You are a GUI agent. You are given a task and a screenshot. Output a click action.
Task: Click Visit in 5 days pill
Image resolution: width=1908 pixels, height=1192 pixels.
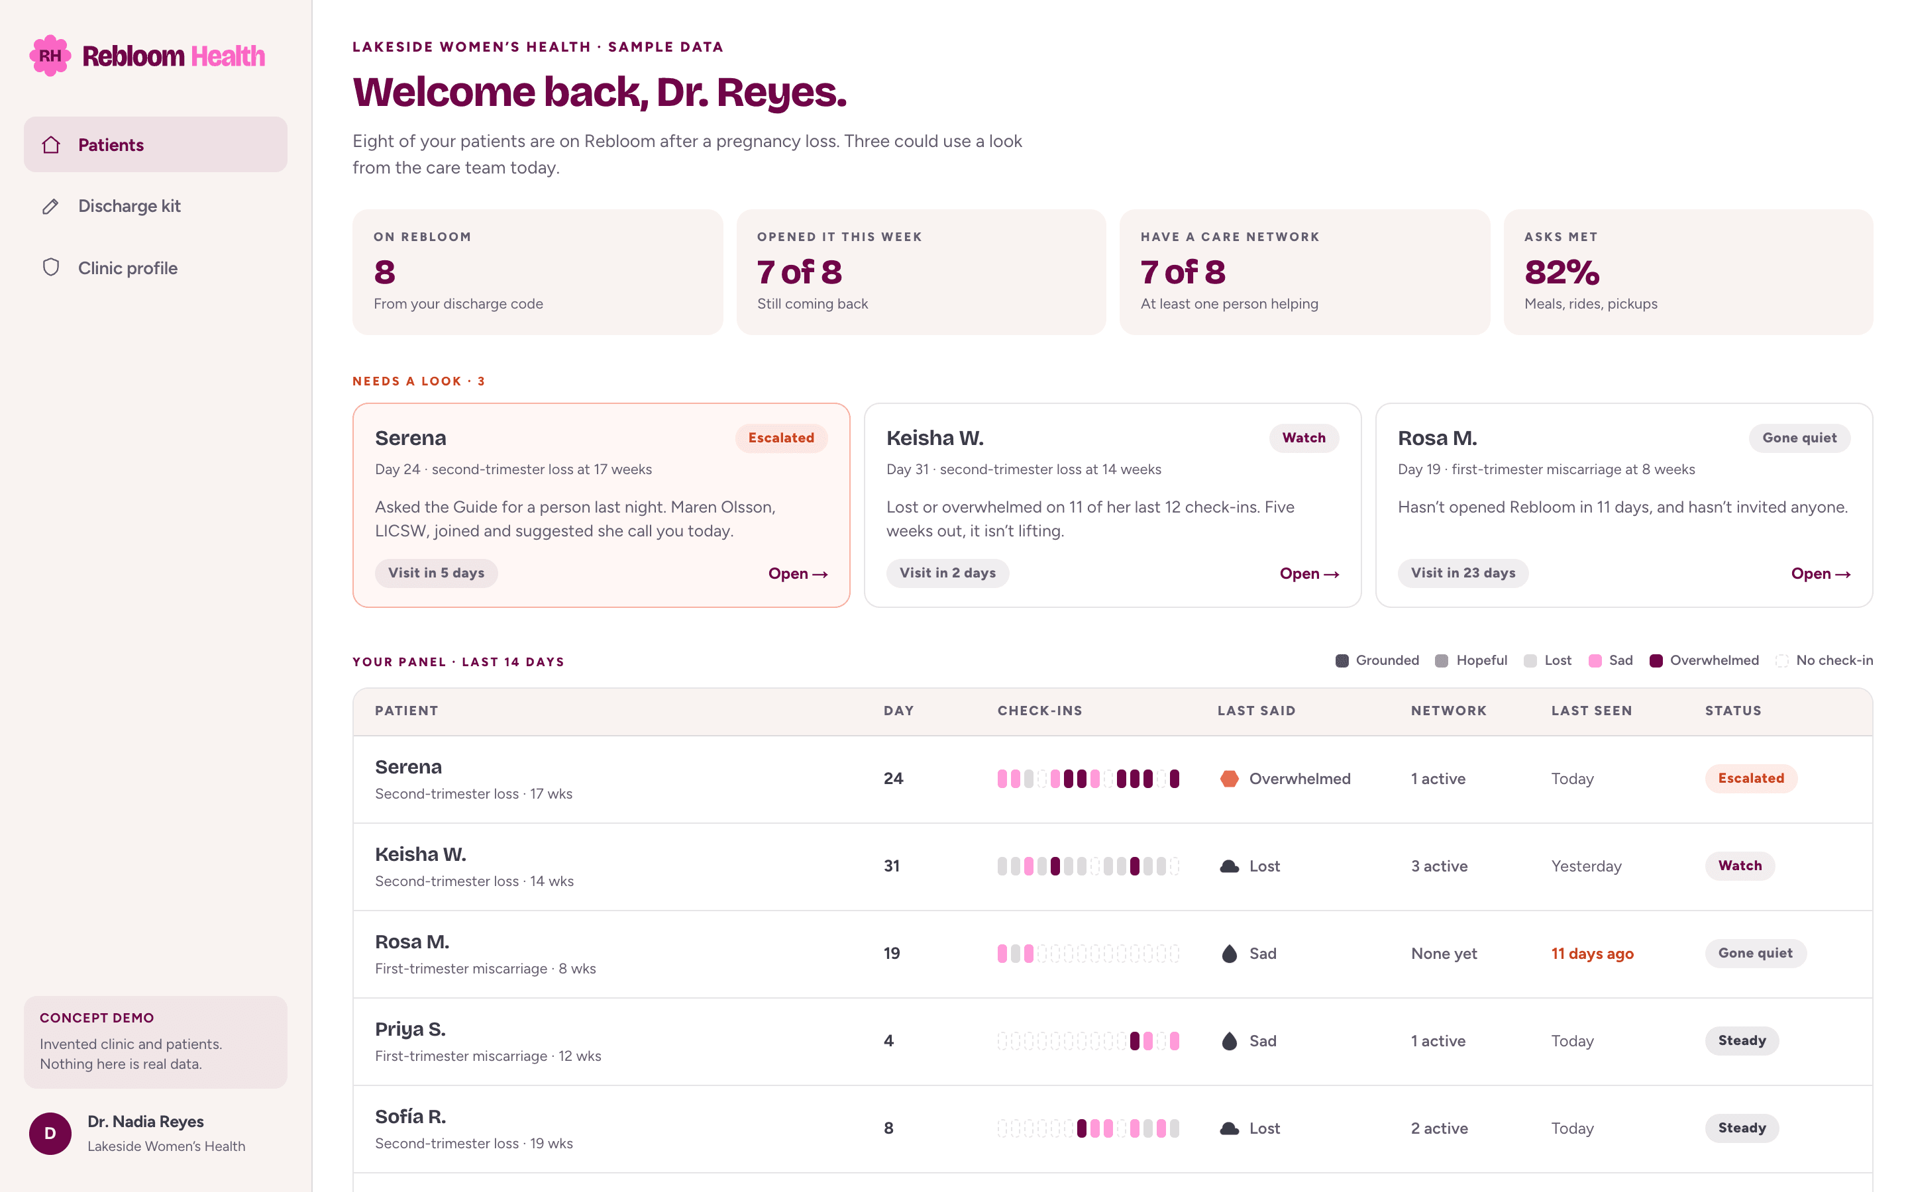(436, 573)
